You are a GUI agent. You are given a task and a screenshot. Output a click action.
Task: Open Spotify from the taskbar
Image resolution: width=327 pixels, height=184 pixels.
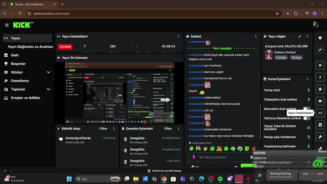click(220, 179)
